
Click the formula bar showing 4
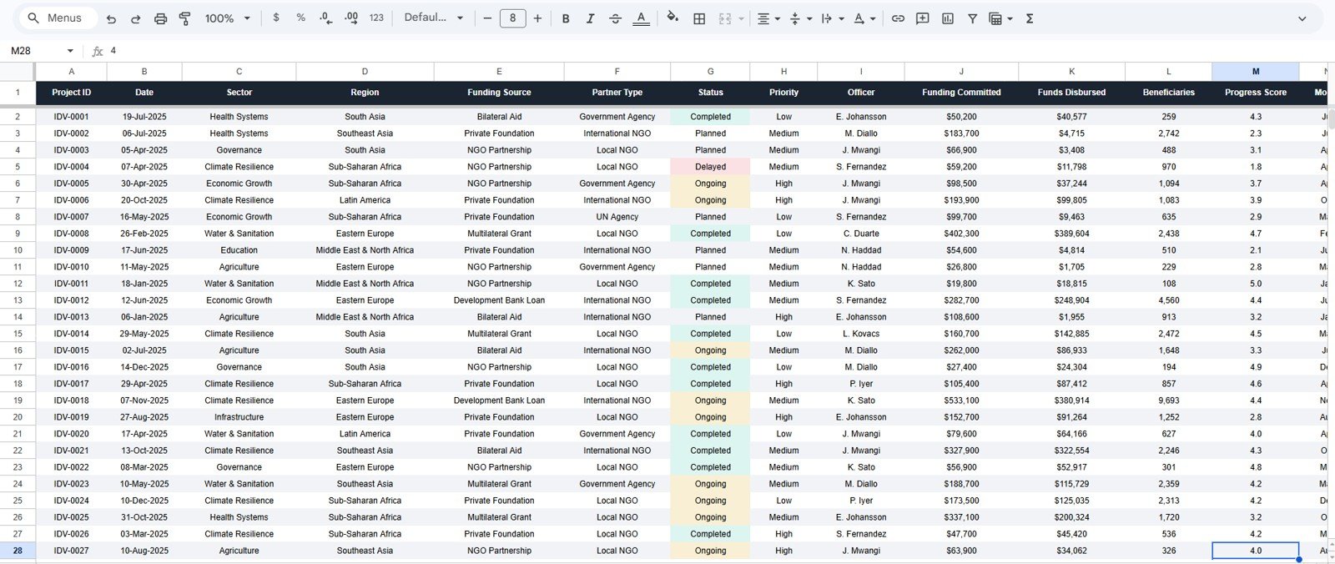718,51
